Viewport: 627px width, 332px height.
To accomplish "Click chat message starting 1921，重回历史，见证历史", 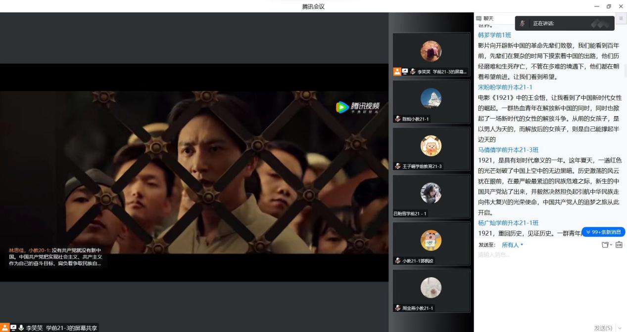I will point(530,233).
